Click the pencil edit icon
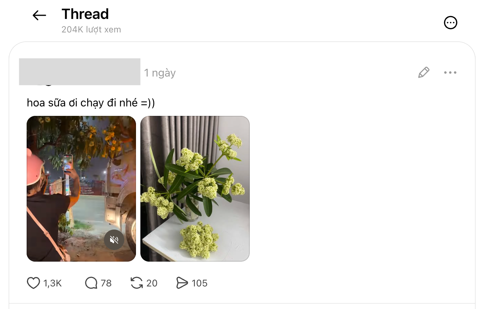Image resolution: width=482 pixels, height=309 pixels. [423, 73]
